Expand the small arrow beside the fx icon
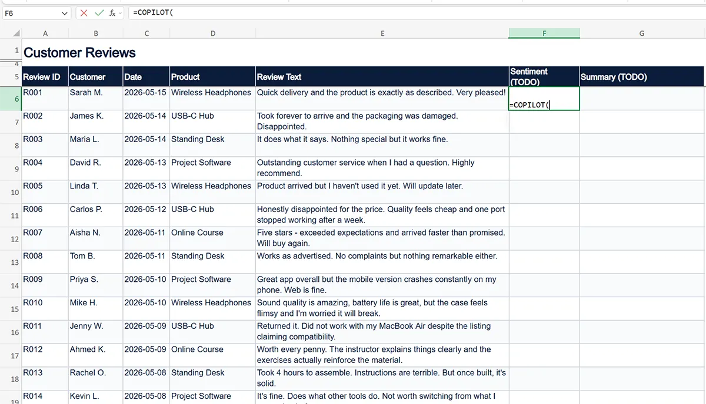The height and width of the screenshot is (404, 706). point(121,13)
